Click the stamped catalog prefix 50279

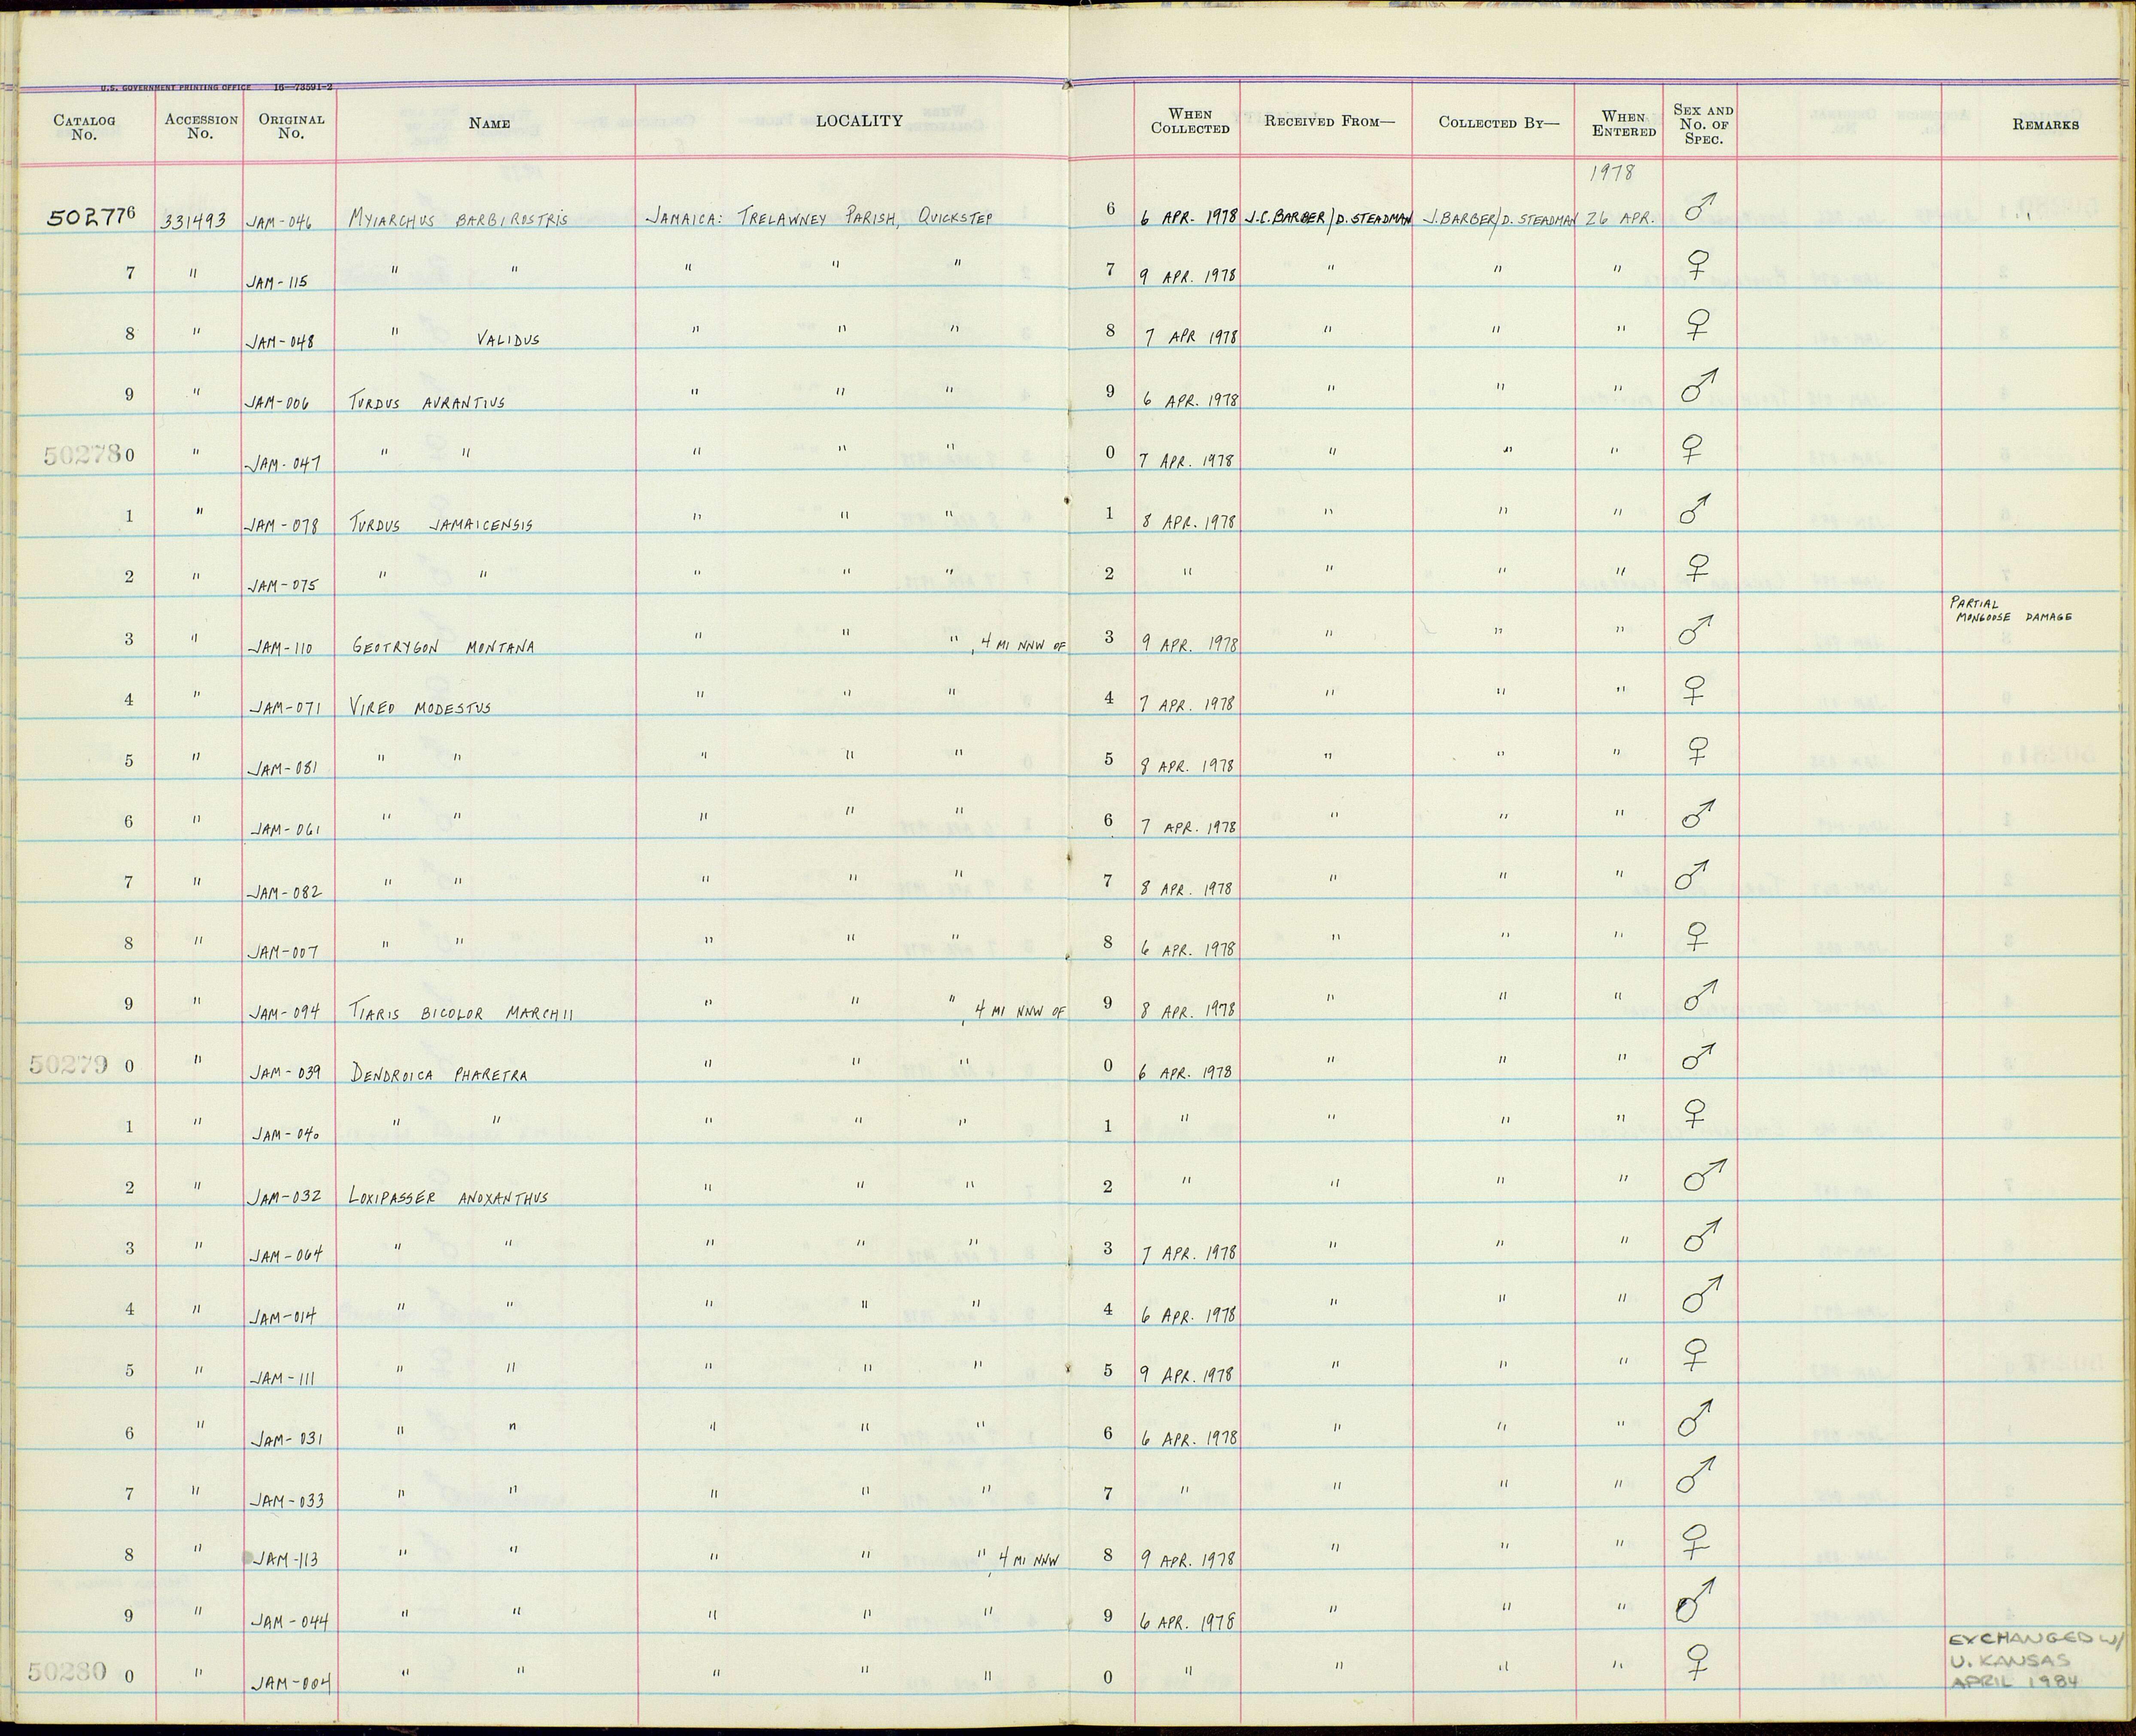coord(68,1065)
